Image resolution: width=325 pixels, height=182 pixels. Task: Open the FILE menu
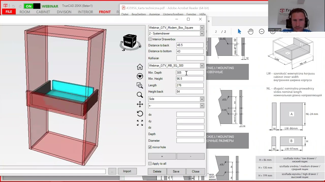[9, 12]
